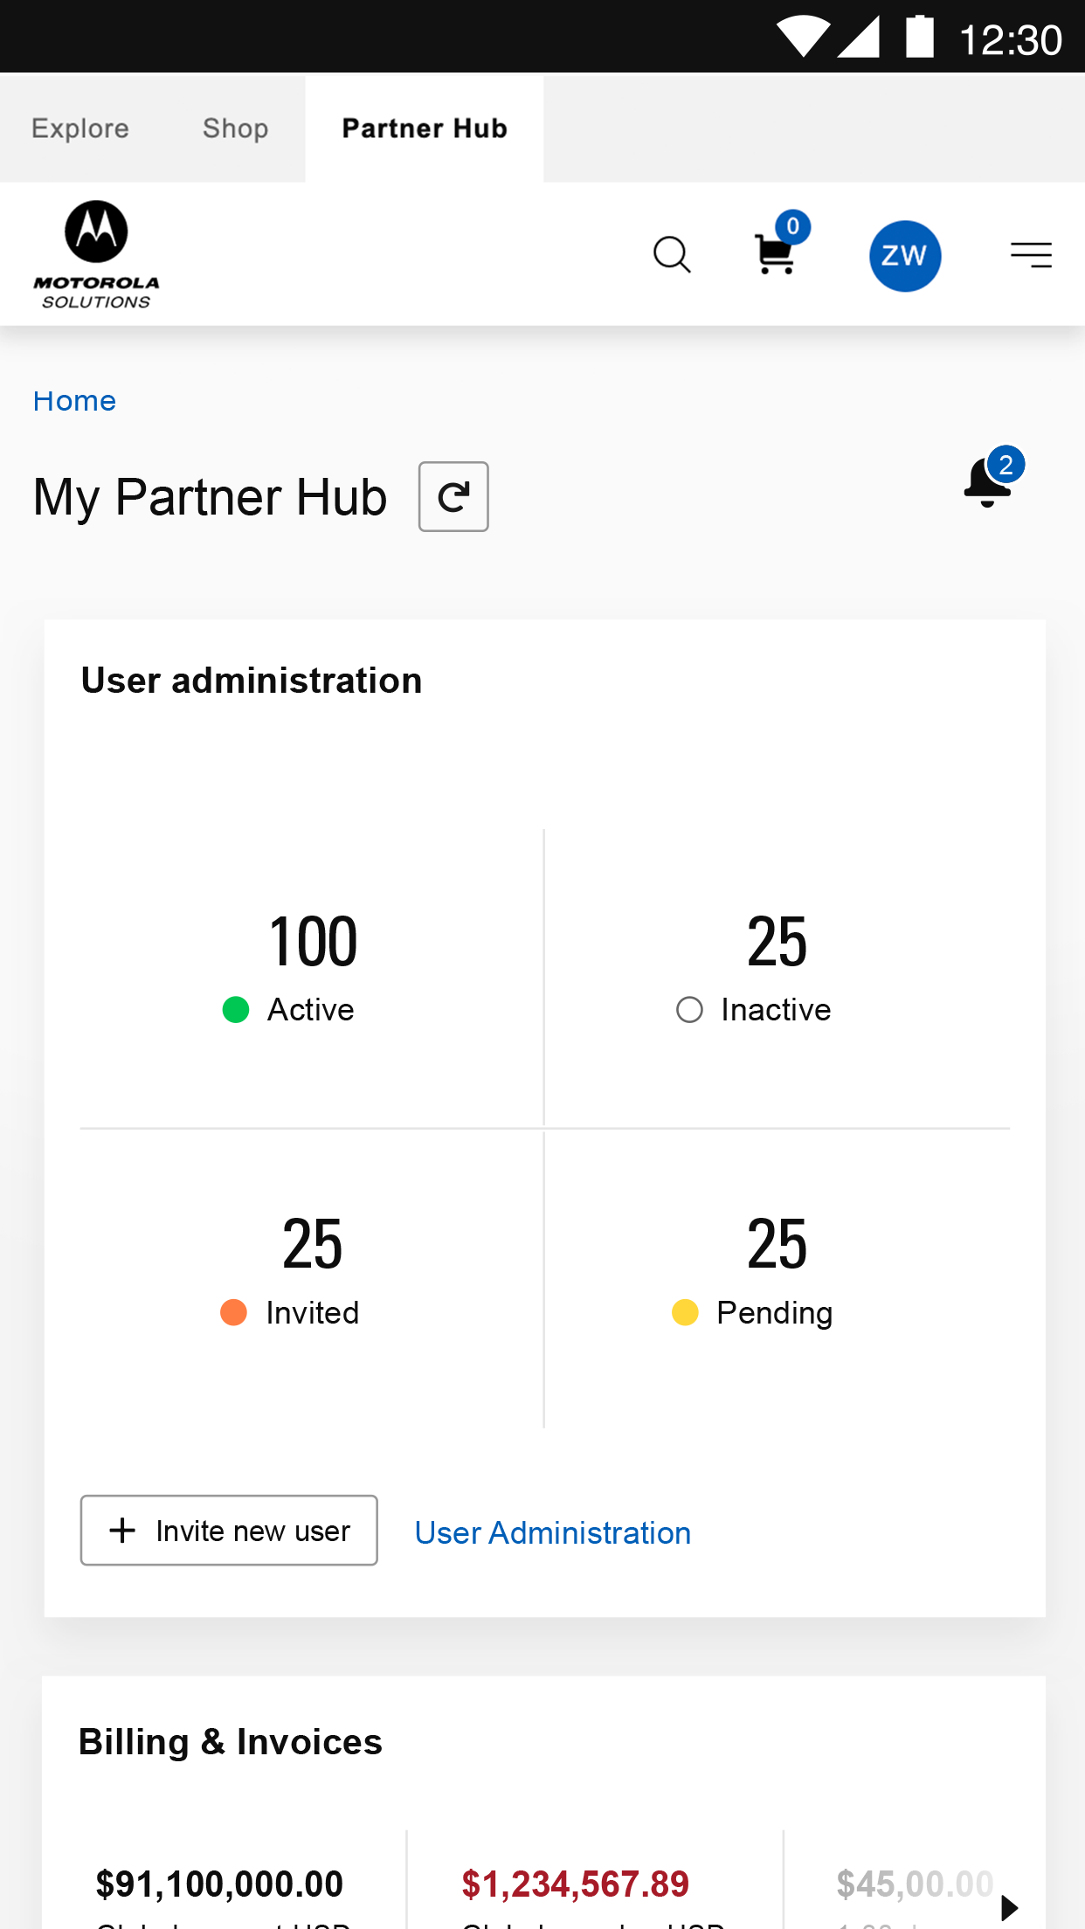
Task: Select the $1,234,567.89 overdue amount
Action: click(576, 1884)
